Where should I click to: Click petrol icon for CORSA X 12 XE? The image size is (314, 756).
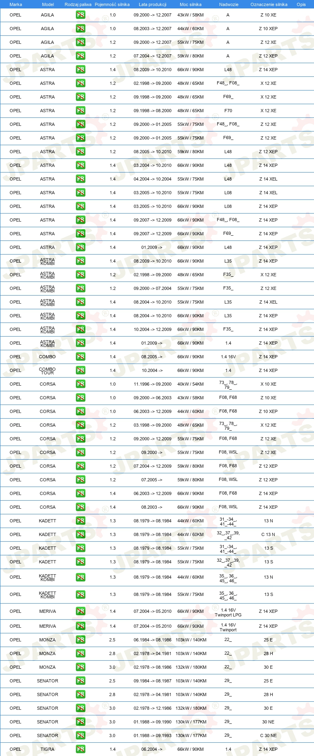point(80,425)
